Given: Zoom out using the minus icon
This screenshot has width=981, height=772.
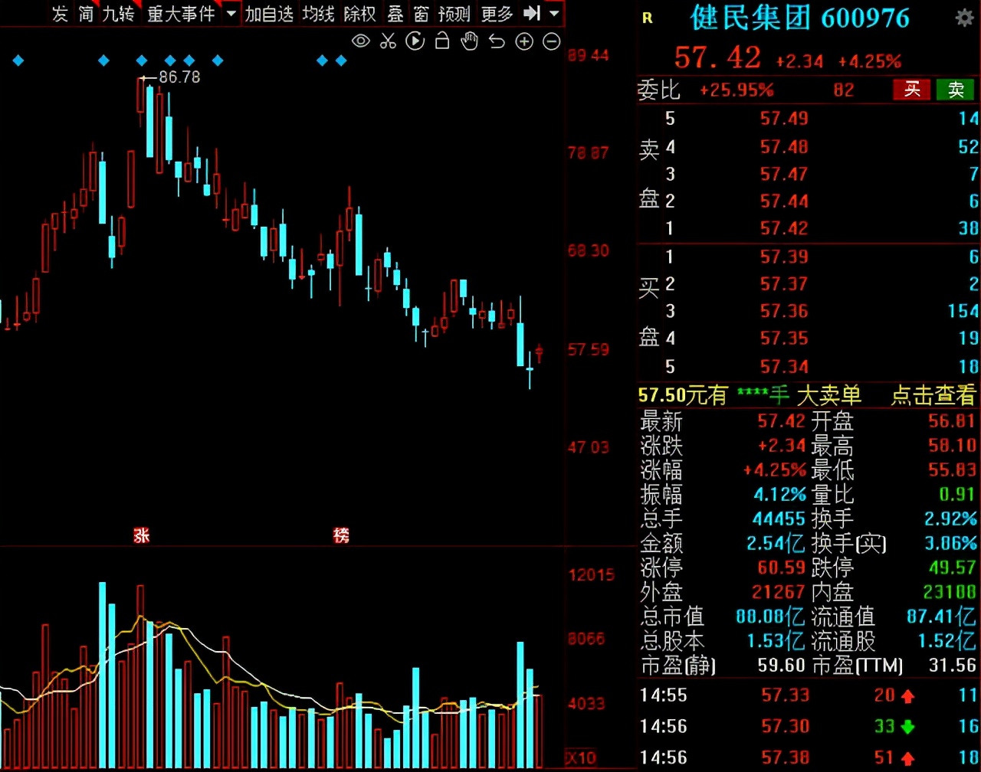Looking at the screenshot, I should point(551,41).
